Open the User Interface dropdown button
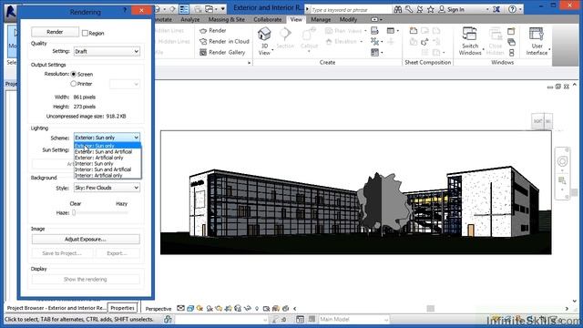The width and height of the screenshot is (583, 328). (x=537, y=41)
